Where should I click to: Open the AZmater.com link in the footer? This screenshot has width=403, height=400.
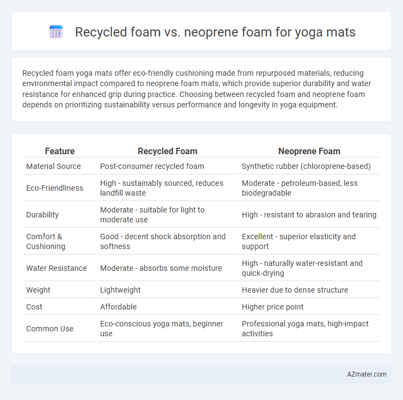coord(367,374)
